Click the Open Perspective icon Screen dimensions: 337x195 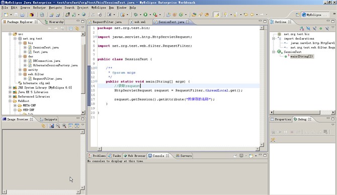(x=297, y=15)
